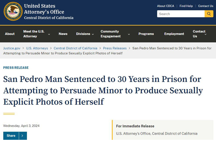Click the yellow search magnifier button
Viewport: 216px width, 142px height.
click(x=209, y=14)
